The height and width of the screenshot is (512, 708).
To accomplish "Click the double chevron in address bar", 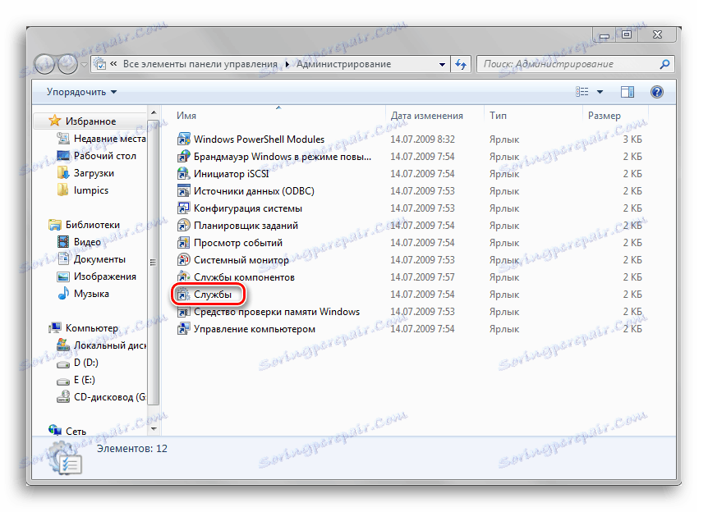I will pos(113,64).
